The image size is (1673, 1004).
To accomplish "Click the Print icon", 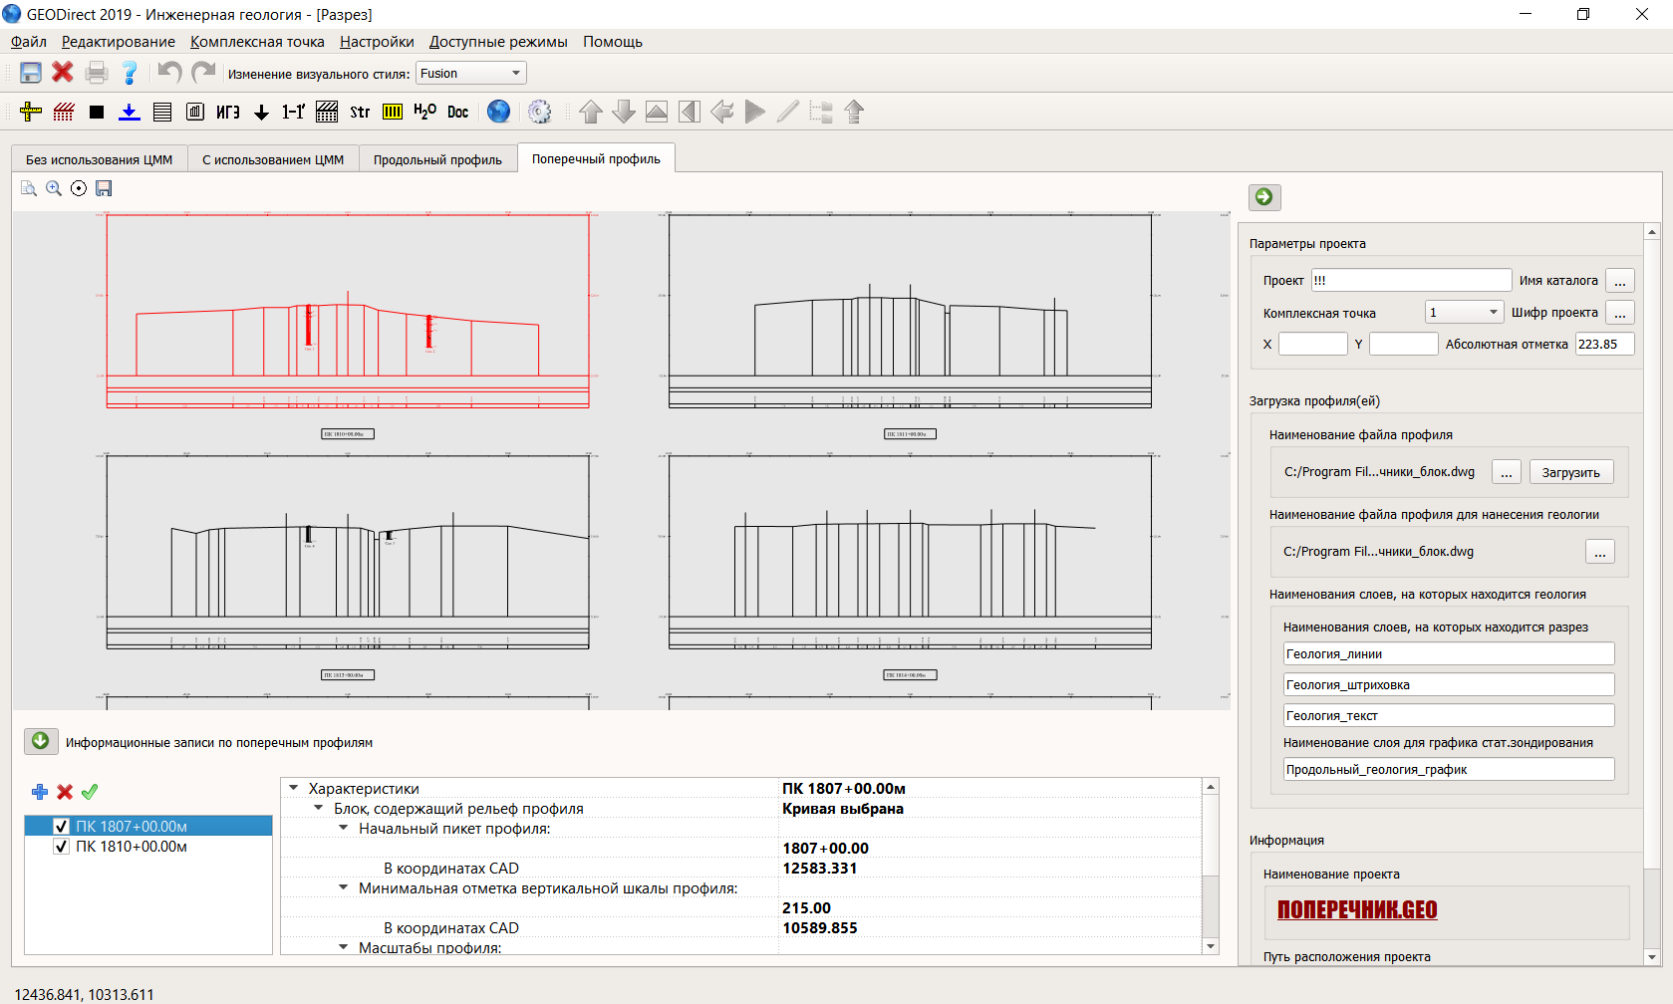I will tap(97, 73).
